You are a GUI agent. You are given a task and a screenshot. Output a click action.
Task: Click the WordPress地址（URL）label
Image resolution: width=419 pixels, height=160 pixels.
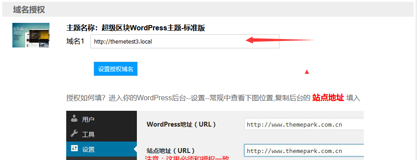pos(181,124)
